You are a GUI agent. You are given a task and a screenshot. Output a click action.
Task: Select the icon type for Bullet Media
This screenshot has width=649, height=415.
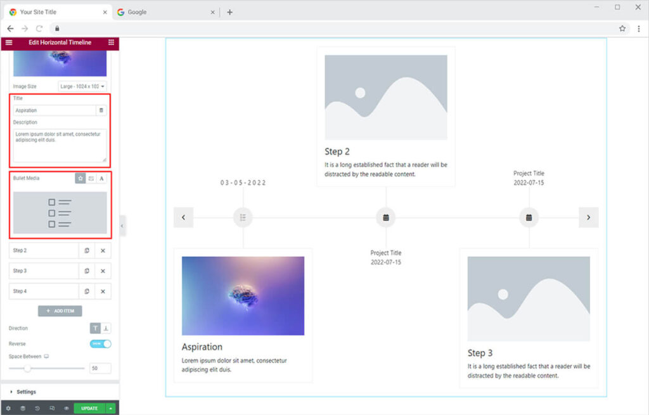pos(80,179)
